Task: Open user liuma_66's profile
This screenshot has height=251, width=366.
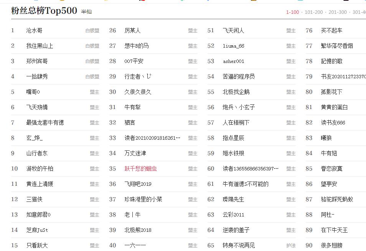Action: click(233, 46)
